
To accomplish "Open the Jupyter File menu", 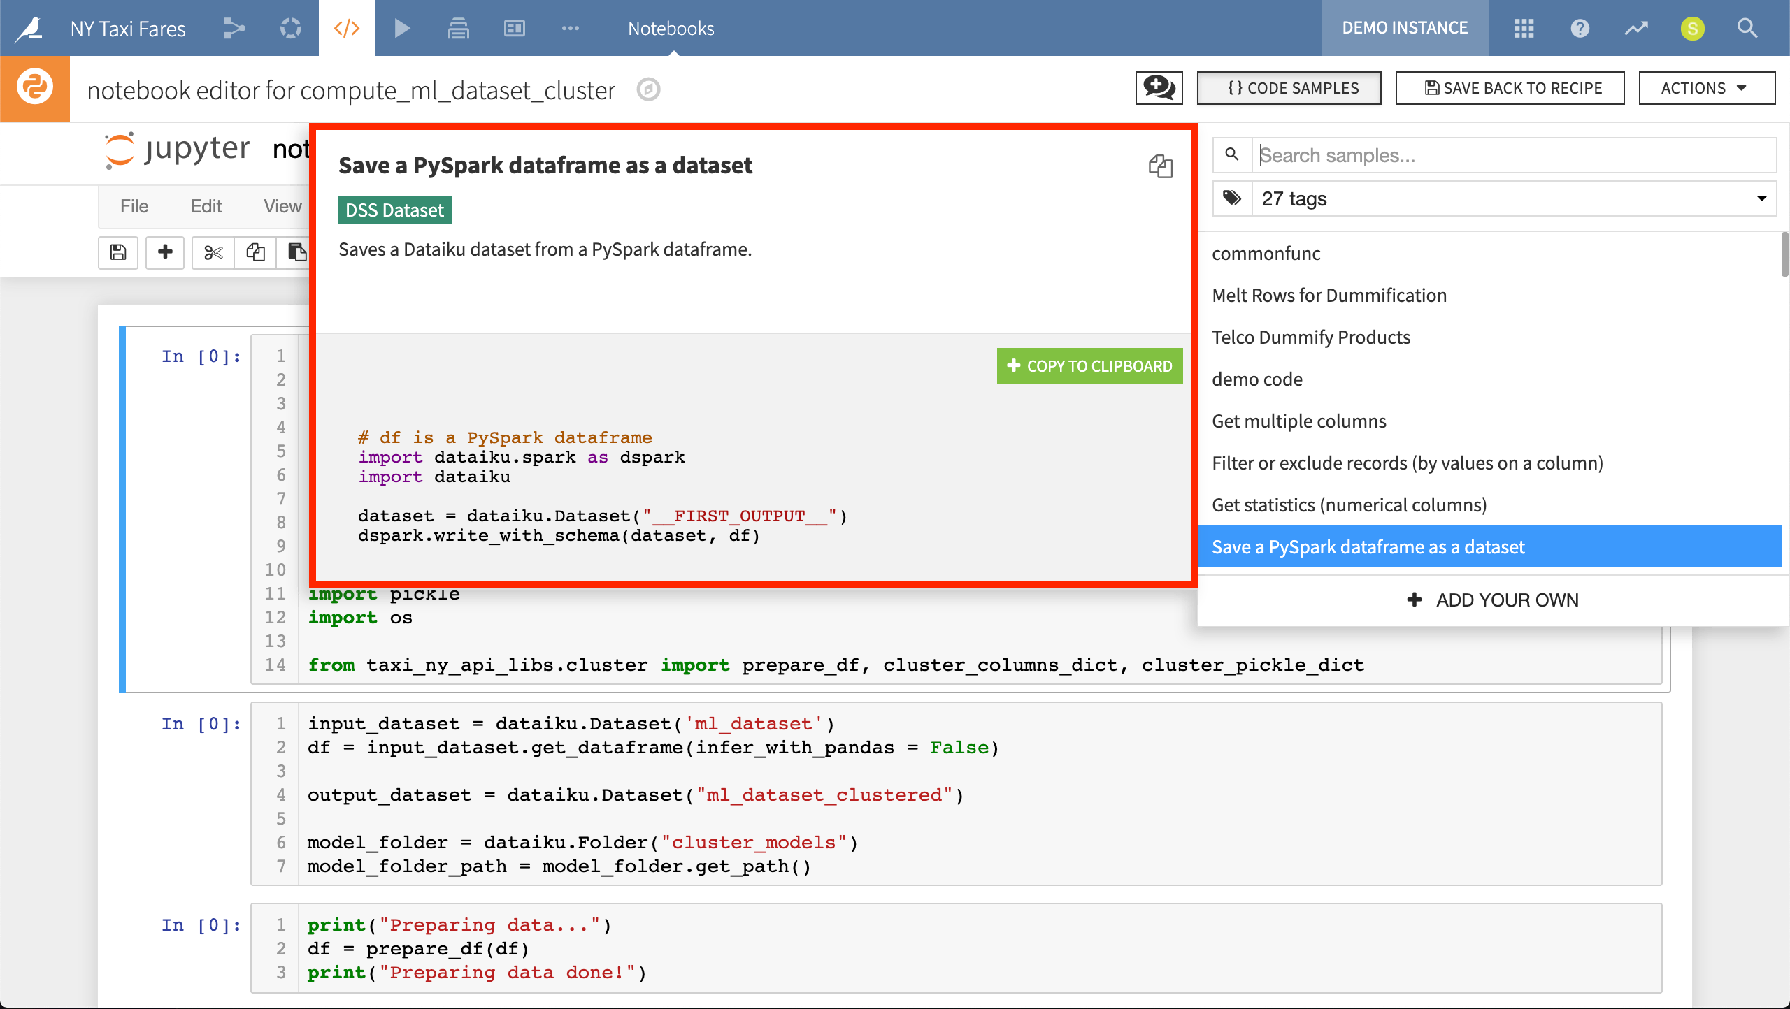I will click(x=134, y=206).
